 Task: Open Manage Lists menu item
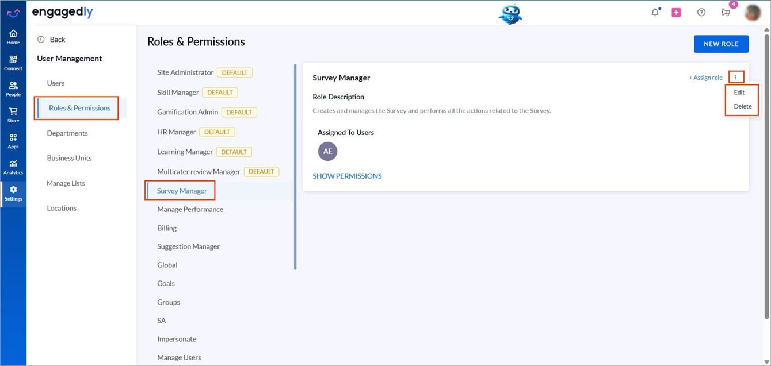pyautogui.click(x=66, y=183)
